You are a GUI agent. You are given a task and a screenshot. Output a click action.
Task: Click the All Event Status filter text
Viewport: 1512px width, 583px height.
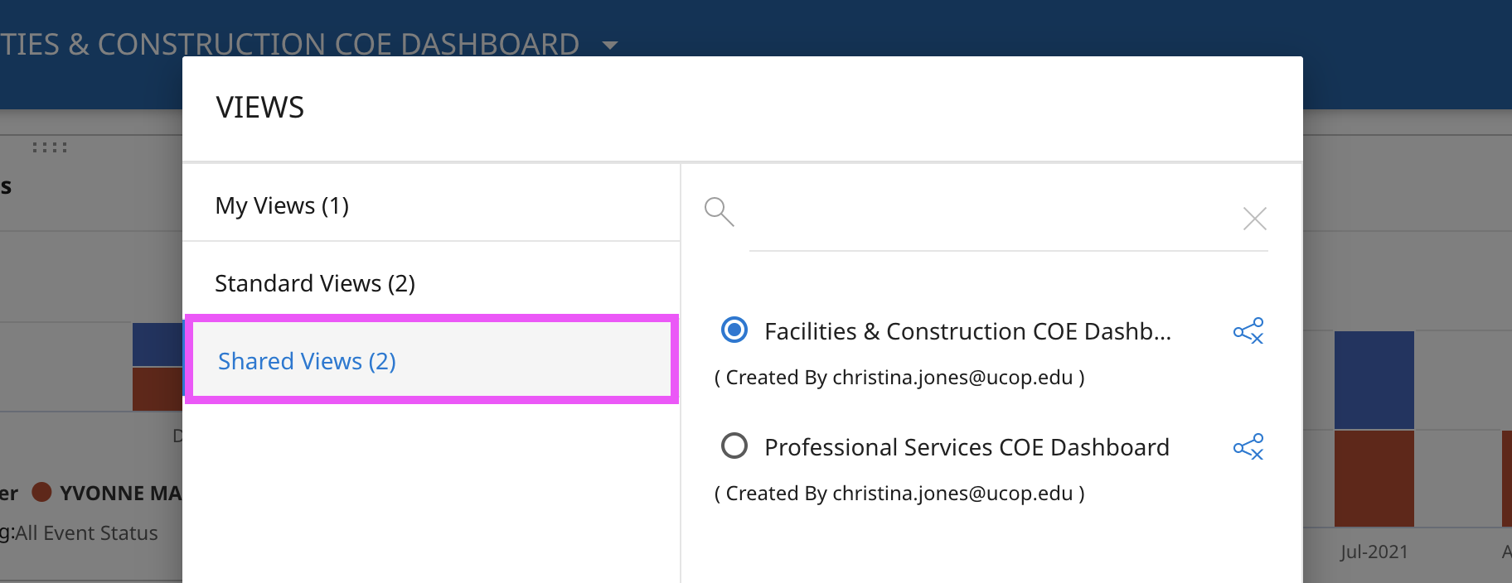click(x=86, y=533)
